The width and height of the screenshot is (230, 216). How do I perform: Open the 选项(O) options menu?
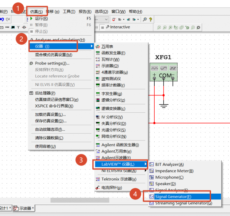pyautogui.click(x=101, y=12)
